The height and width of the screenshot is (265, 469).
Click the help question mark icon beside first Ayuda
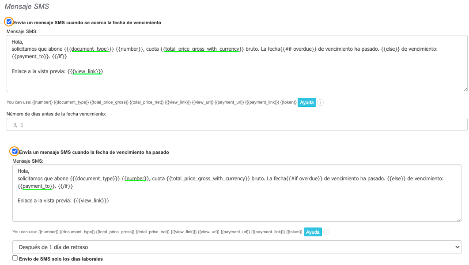tap(321, 102)
